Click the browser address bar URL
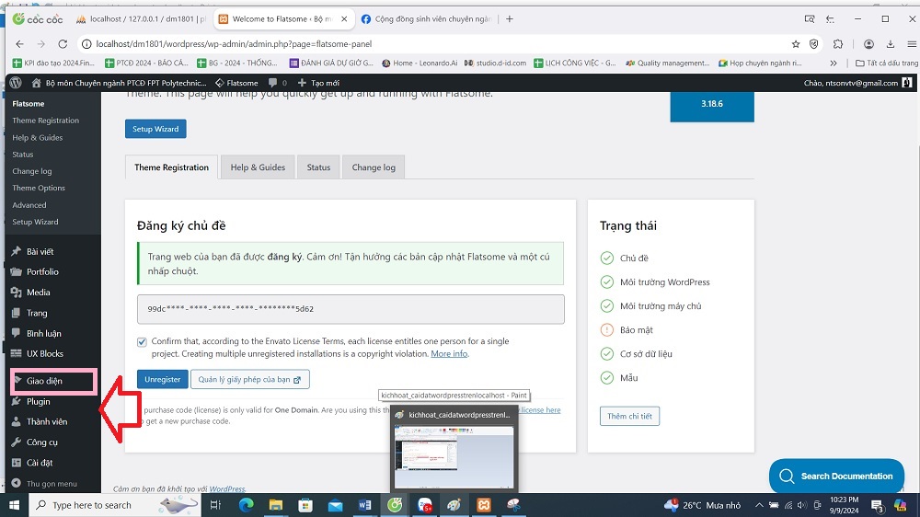This screenshot has height=517, width=920. tap(234, 44)
